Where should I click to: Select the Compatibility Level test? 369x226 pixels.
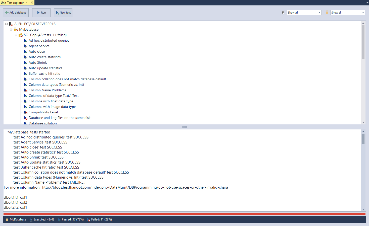pos(43,112)
